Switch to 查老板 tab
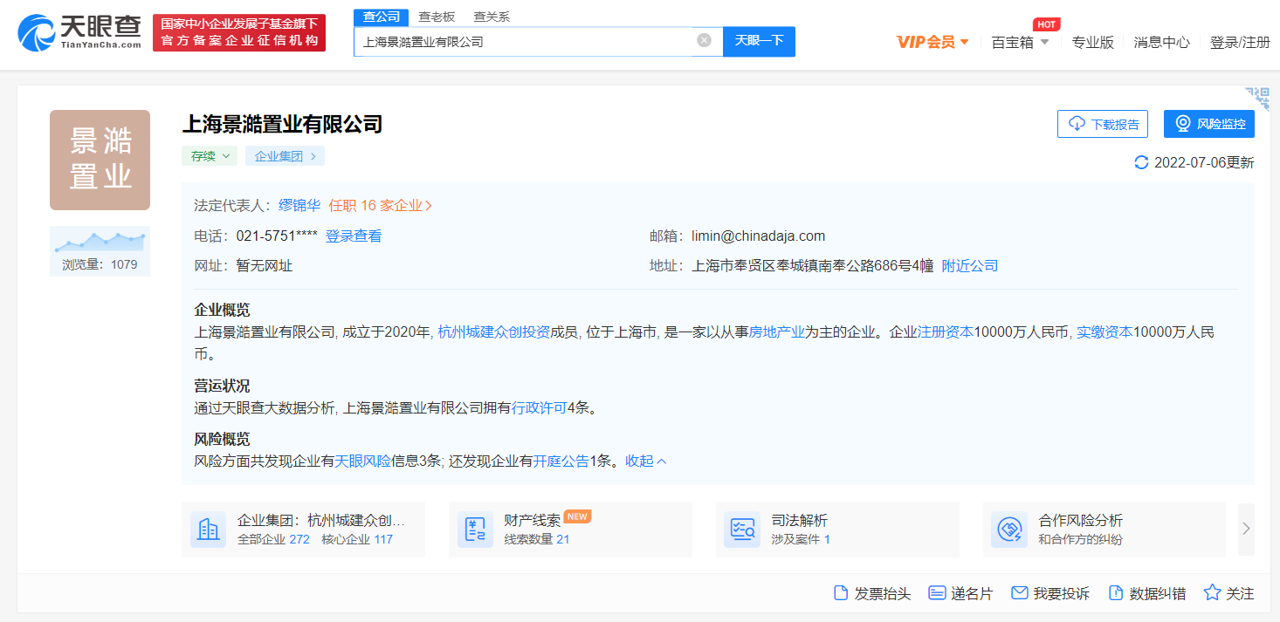The height and width of the screenshot is (622, 1280). coord(437,17)
